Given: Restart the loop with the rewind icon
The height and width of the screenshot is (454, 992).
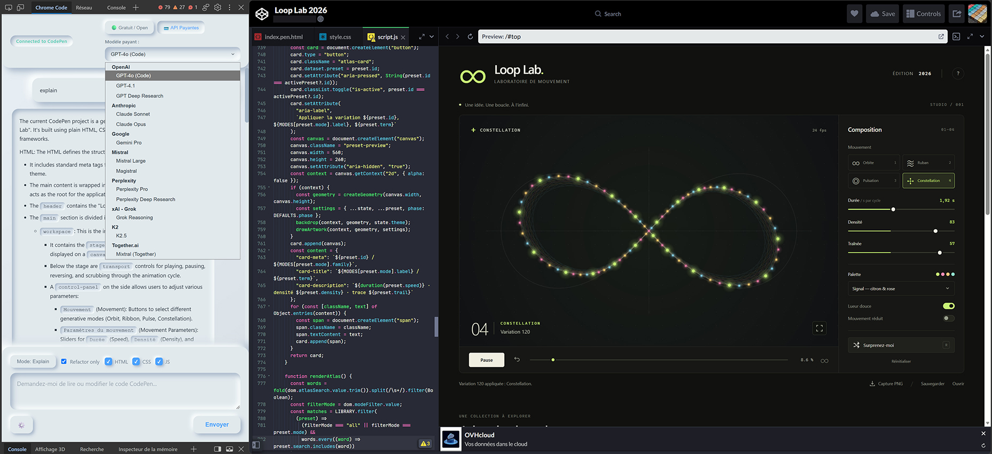Looking at the screenshot, I should (517, 359).
